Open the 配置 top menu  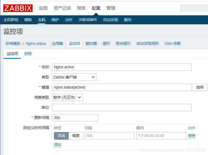tap(96, 8)
